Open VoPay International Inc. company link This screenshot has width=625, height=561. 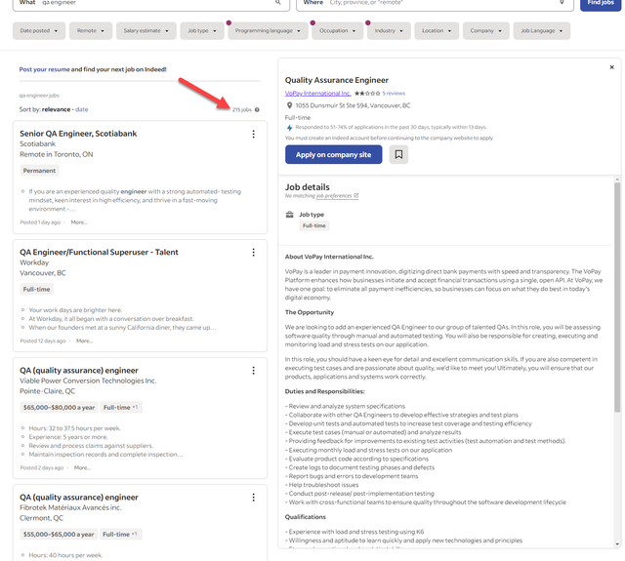[x=317, y=93]
